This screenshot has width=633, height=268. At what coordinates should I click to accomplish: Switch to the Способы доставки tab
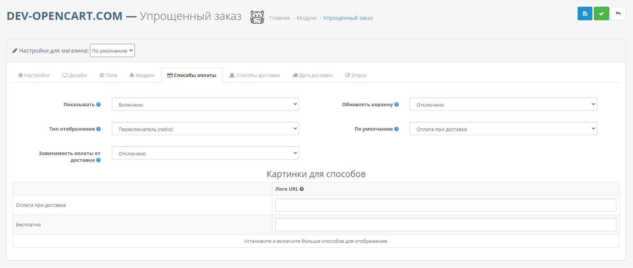pyautogui.click(x=255, y=75)
